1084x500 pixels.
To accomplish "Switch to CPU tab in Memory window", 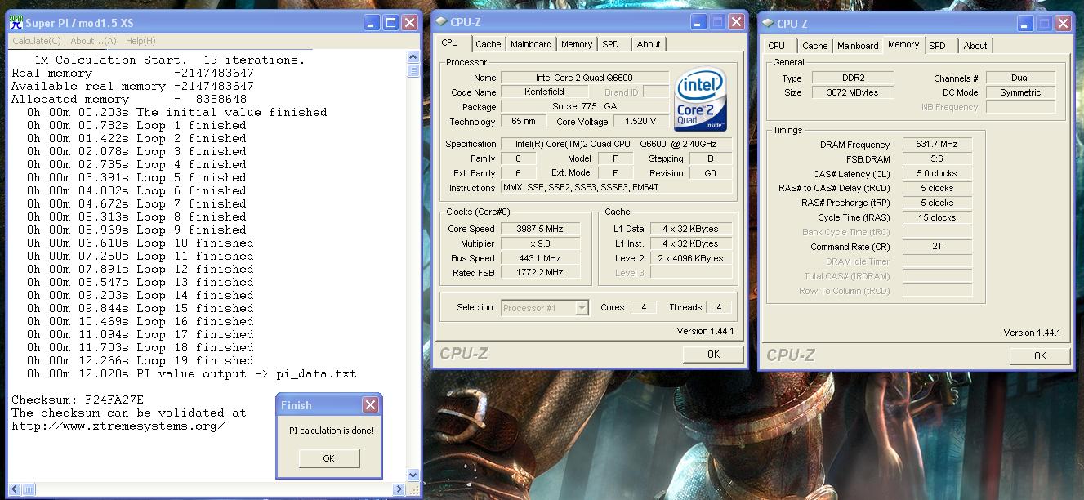I will point(777,46).
